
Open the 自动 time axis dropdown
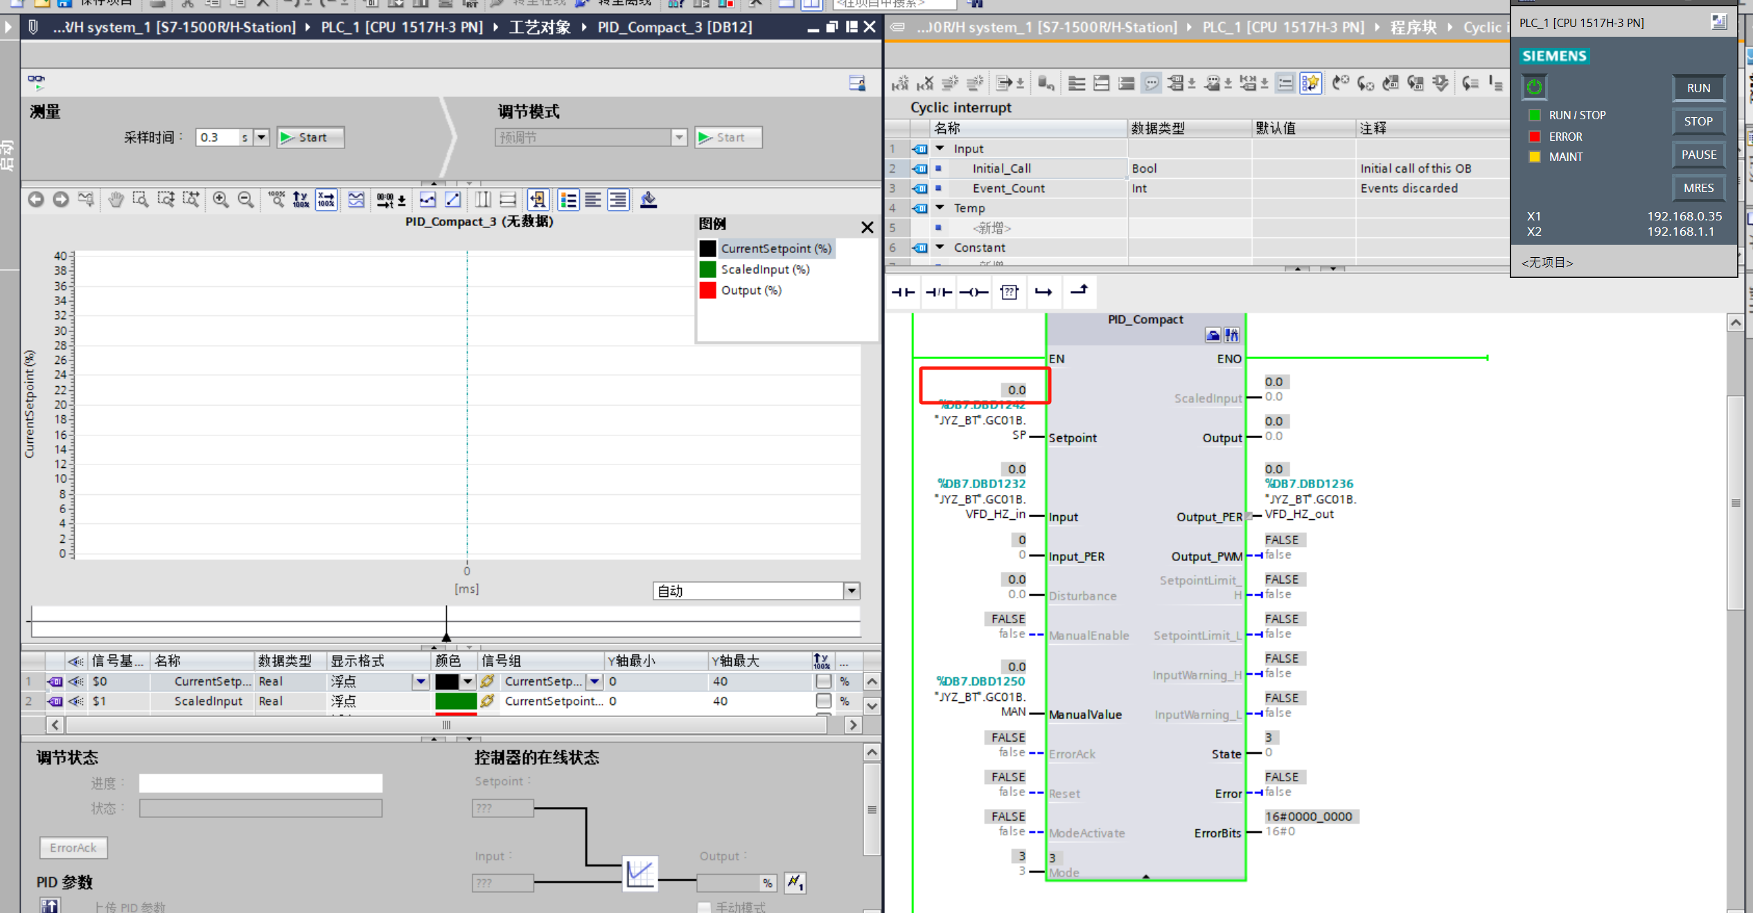point(852,591)
